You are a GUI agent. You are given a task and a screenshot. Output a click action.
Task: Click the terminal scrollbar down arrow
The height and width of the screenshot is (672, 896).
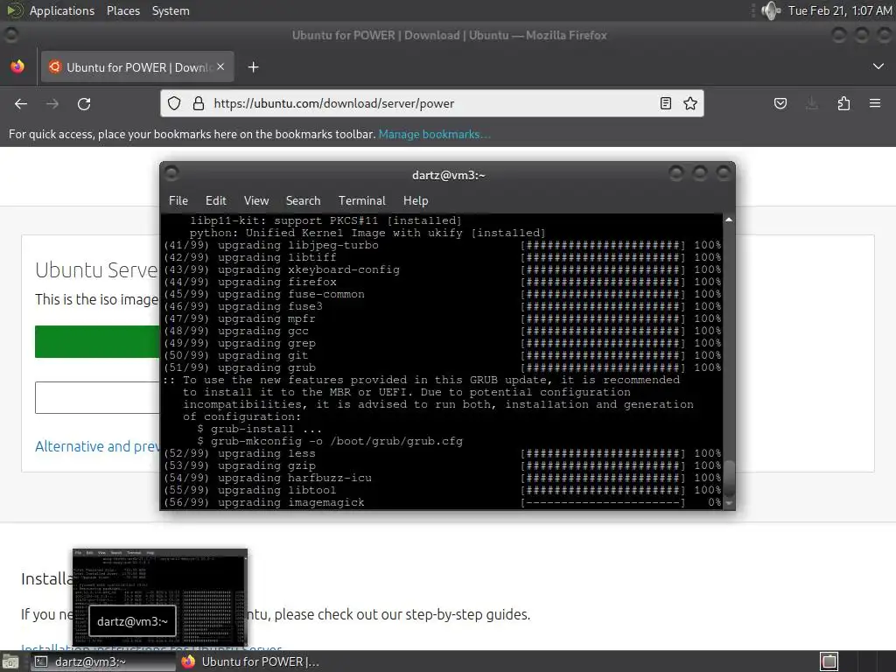pos(729,503)
